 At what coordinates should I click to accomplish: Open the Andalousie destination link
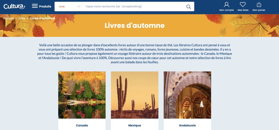click(x=187, y=125)
